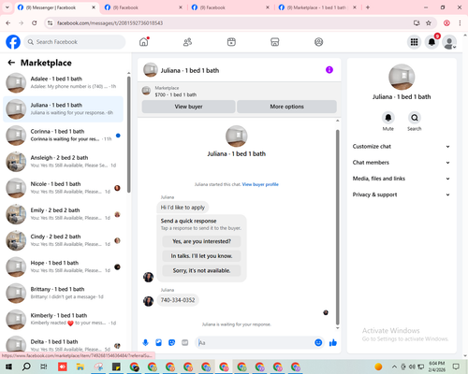Click the View buyer button
This screenshot has width=468, height=374.
coord(188,107)
